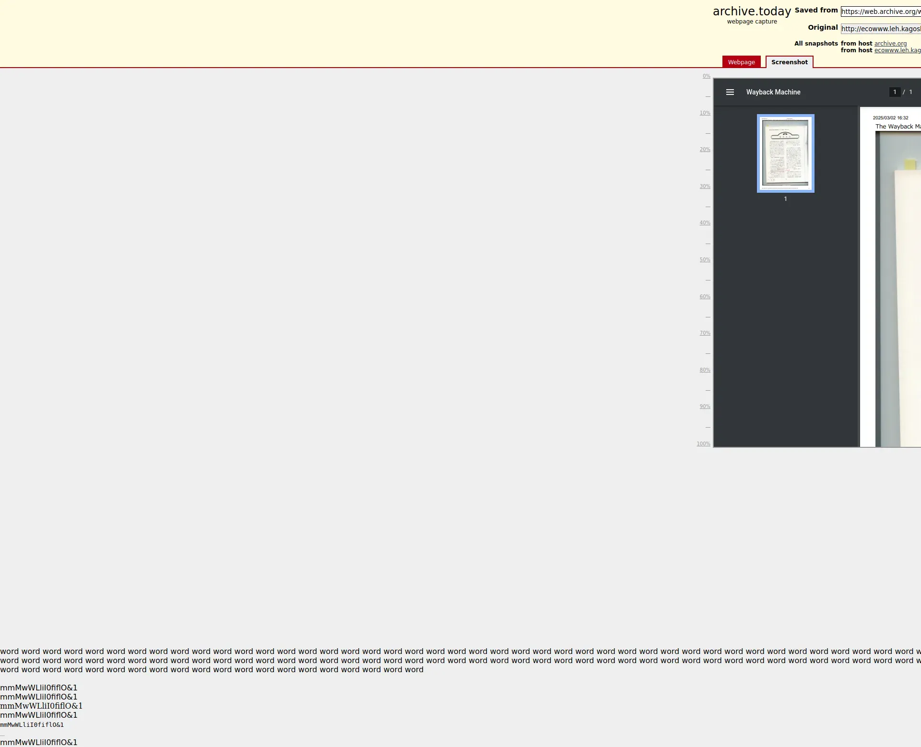Jump to the 30% scroll marker
Viewport: 921px width, 747px height.
705,187
